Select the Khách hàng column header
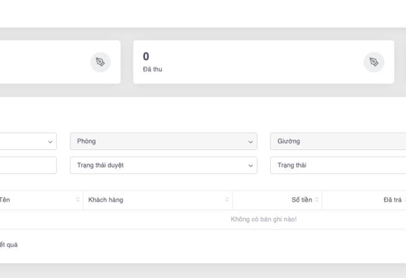The height and width of the screenshot is (278, 406). [x=106, y=200]
